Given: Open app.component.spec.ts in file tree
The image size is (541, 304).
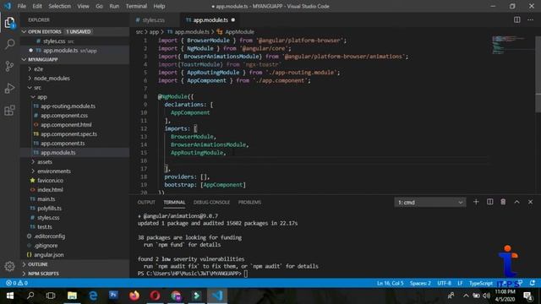Looking at the screenshot, I should tap(68, 134).
